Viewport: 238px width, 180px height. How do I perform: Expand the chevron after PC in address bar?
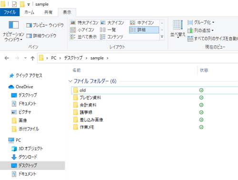[x=60, y=58]
